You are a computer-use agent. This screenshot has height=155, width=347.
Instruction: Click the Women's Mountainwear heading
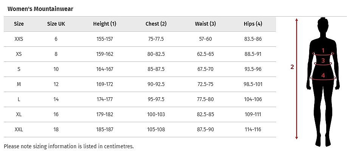(x=40, y=9)
